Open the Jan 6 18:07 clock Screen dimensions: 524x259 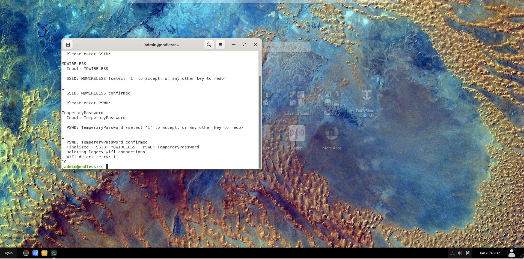[490, 253]
